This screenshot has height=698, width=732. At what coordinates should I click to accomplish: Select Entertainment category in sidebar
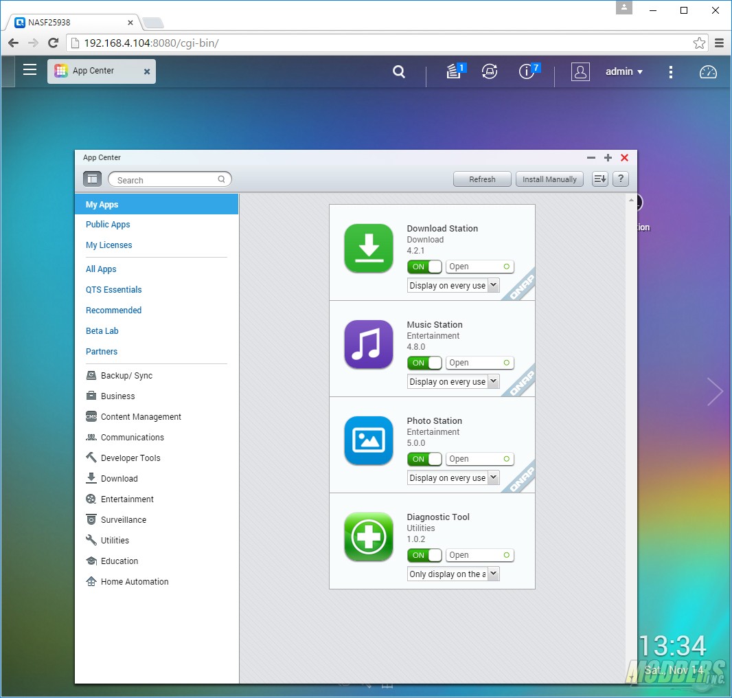click(119, 499)
